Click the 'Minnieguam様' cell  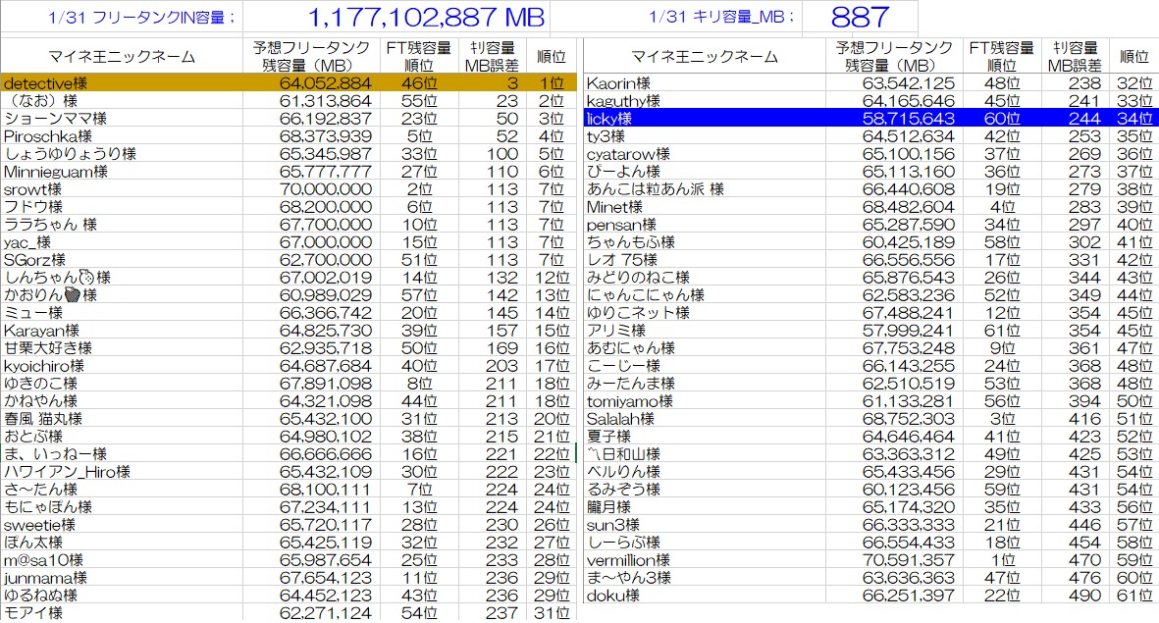[122, 172]
